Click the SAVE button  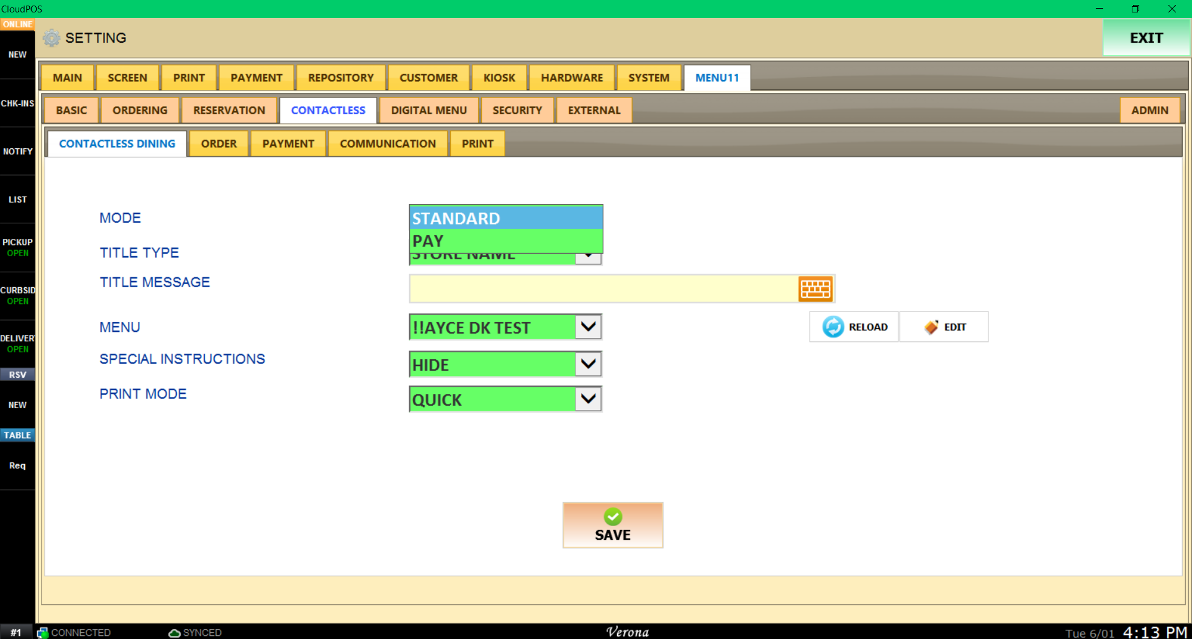pos(613,525)
